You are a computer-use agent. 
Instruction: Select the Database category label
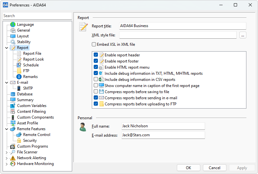[x=25, y=94]
